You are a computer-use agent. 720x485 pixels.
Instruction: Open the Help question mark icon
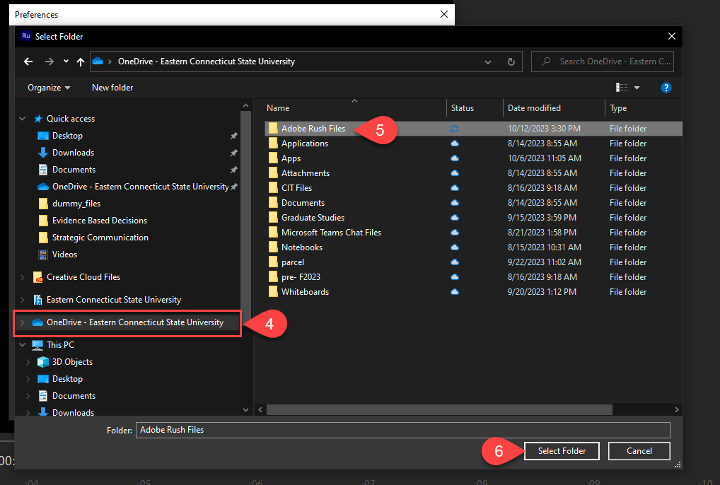click(666, 88)
